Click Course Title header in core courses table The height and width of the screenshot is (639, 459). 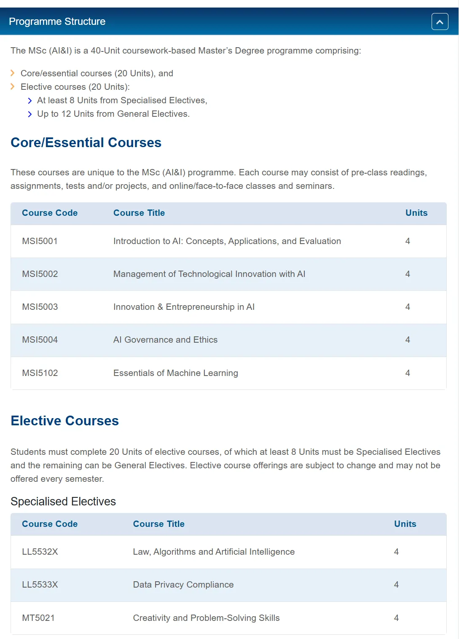(139, 213)
